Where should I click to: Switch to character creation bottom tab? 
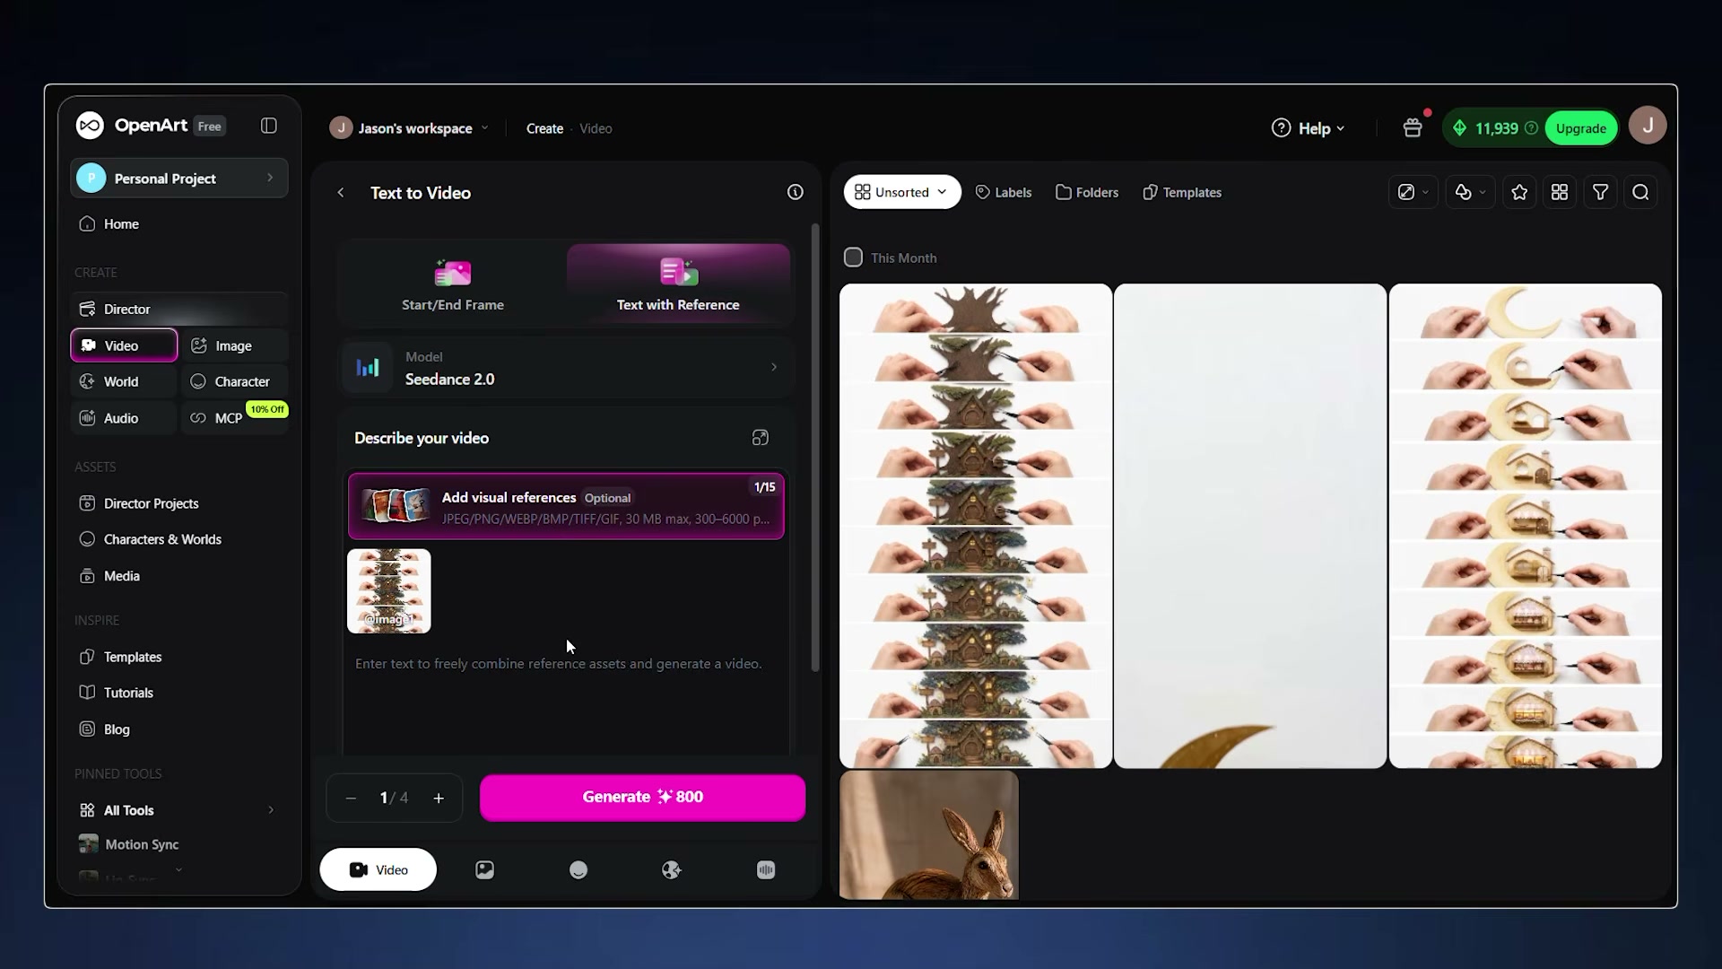pos(578,869)
